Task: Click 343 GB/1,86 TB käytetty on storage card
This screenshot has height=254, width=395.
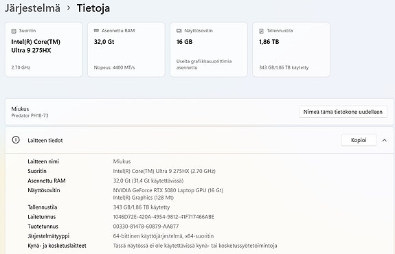Action: tap(284, 67)
